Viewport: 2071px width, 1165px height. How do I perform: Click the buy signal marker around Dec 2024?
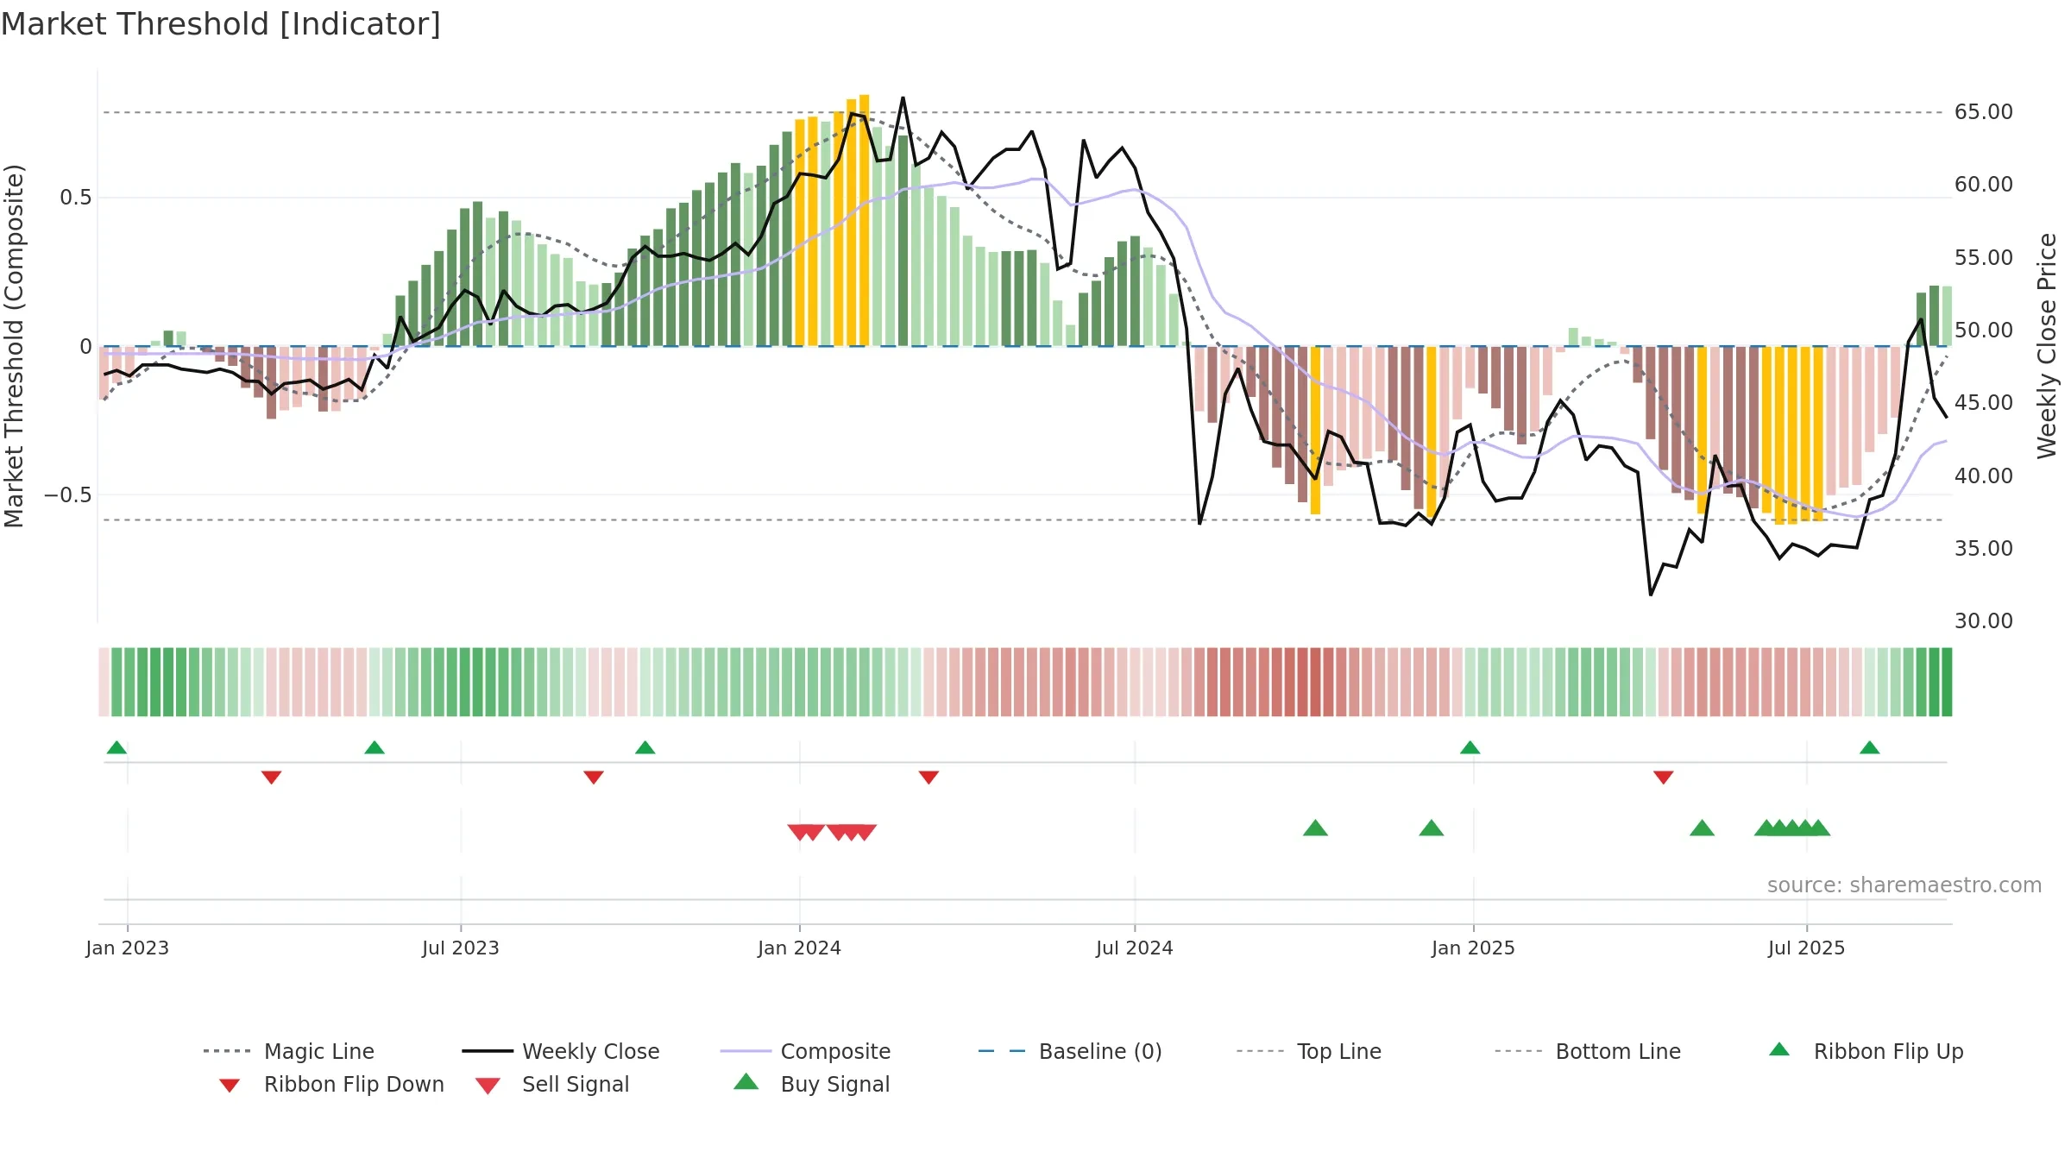pos(1432,828)
